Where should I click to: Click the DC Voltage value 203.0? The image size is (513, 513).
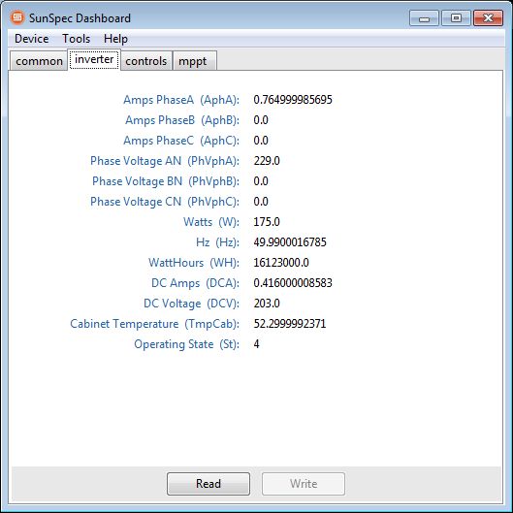pyautogui.click(x=267, y=304)
